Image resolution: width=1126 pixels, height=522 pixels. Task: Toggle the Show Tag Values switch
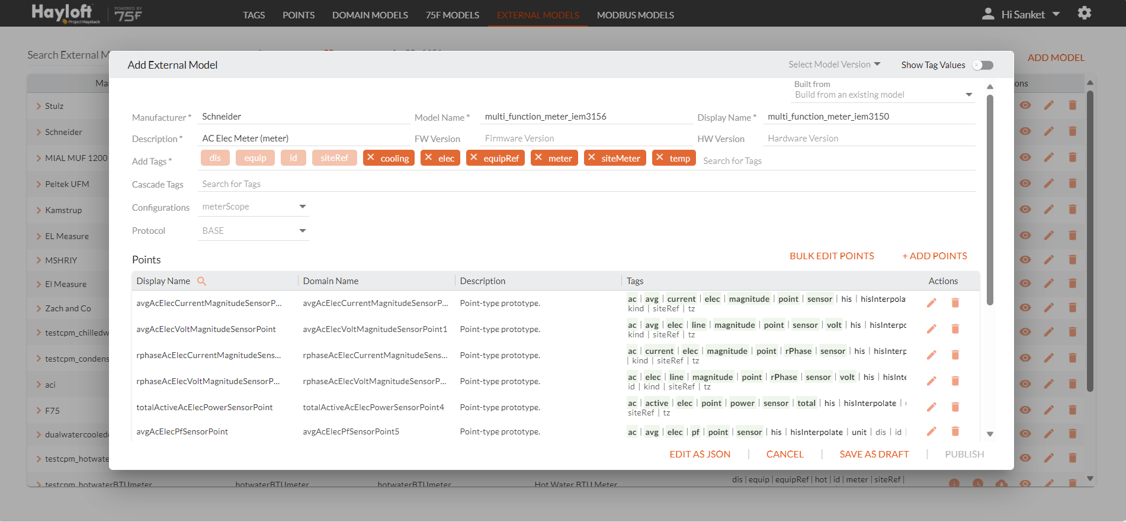pyautogui.click(x=983, y=65)
